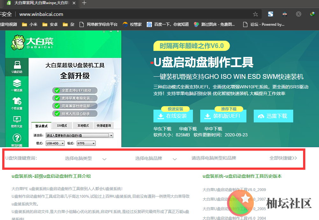This screenshot has width=319, height=220.
Task: Click the IDM download extension icon
Action: pyautogui.click(x=313, y=14)
